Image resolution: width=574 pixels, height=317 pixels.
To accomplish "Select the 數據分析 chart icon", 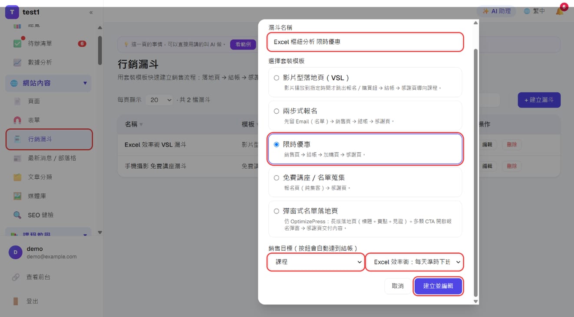I will tap(17, 62).
